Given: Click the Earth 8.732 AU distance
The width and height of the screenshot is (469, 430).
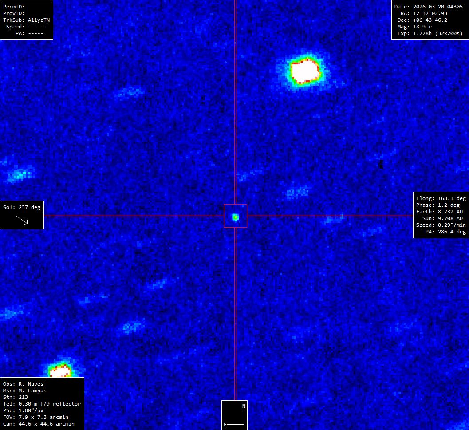Looking at the screenshot, I should click(441, 212).
